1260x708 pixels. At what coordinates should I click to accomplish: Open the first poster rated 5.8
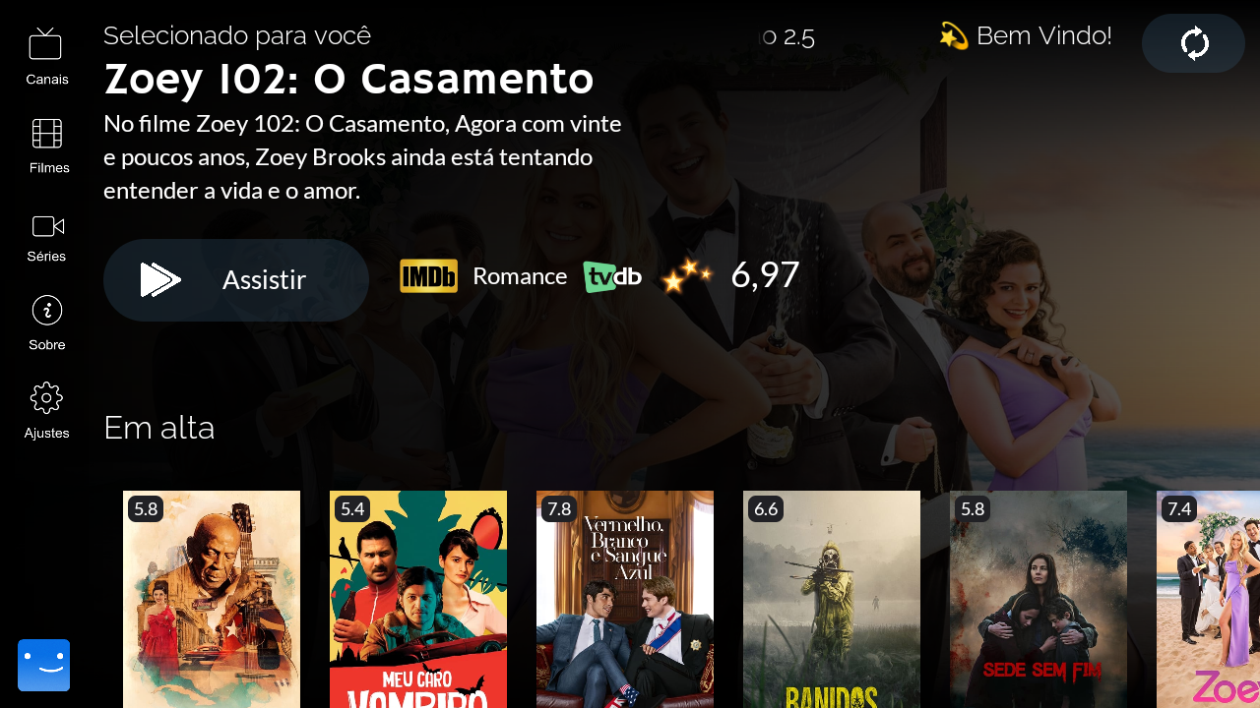(x=212, y=599)
